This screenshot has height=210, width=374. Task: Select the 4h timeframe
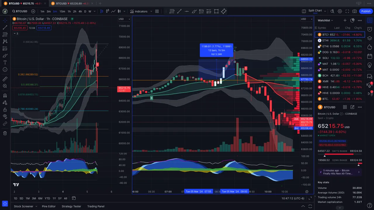[80, 11]
